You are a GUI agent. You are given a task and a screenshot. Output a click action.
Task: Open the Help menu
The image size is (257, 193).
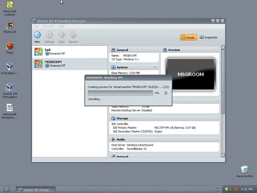pyautogui.click(x=61, y=26)
